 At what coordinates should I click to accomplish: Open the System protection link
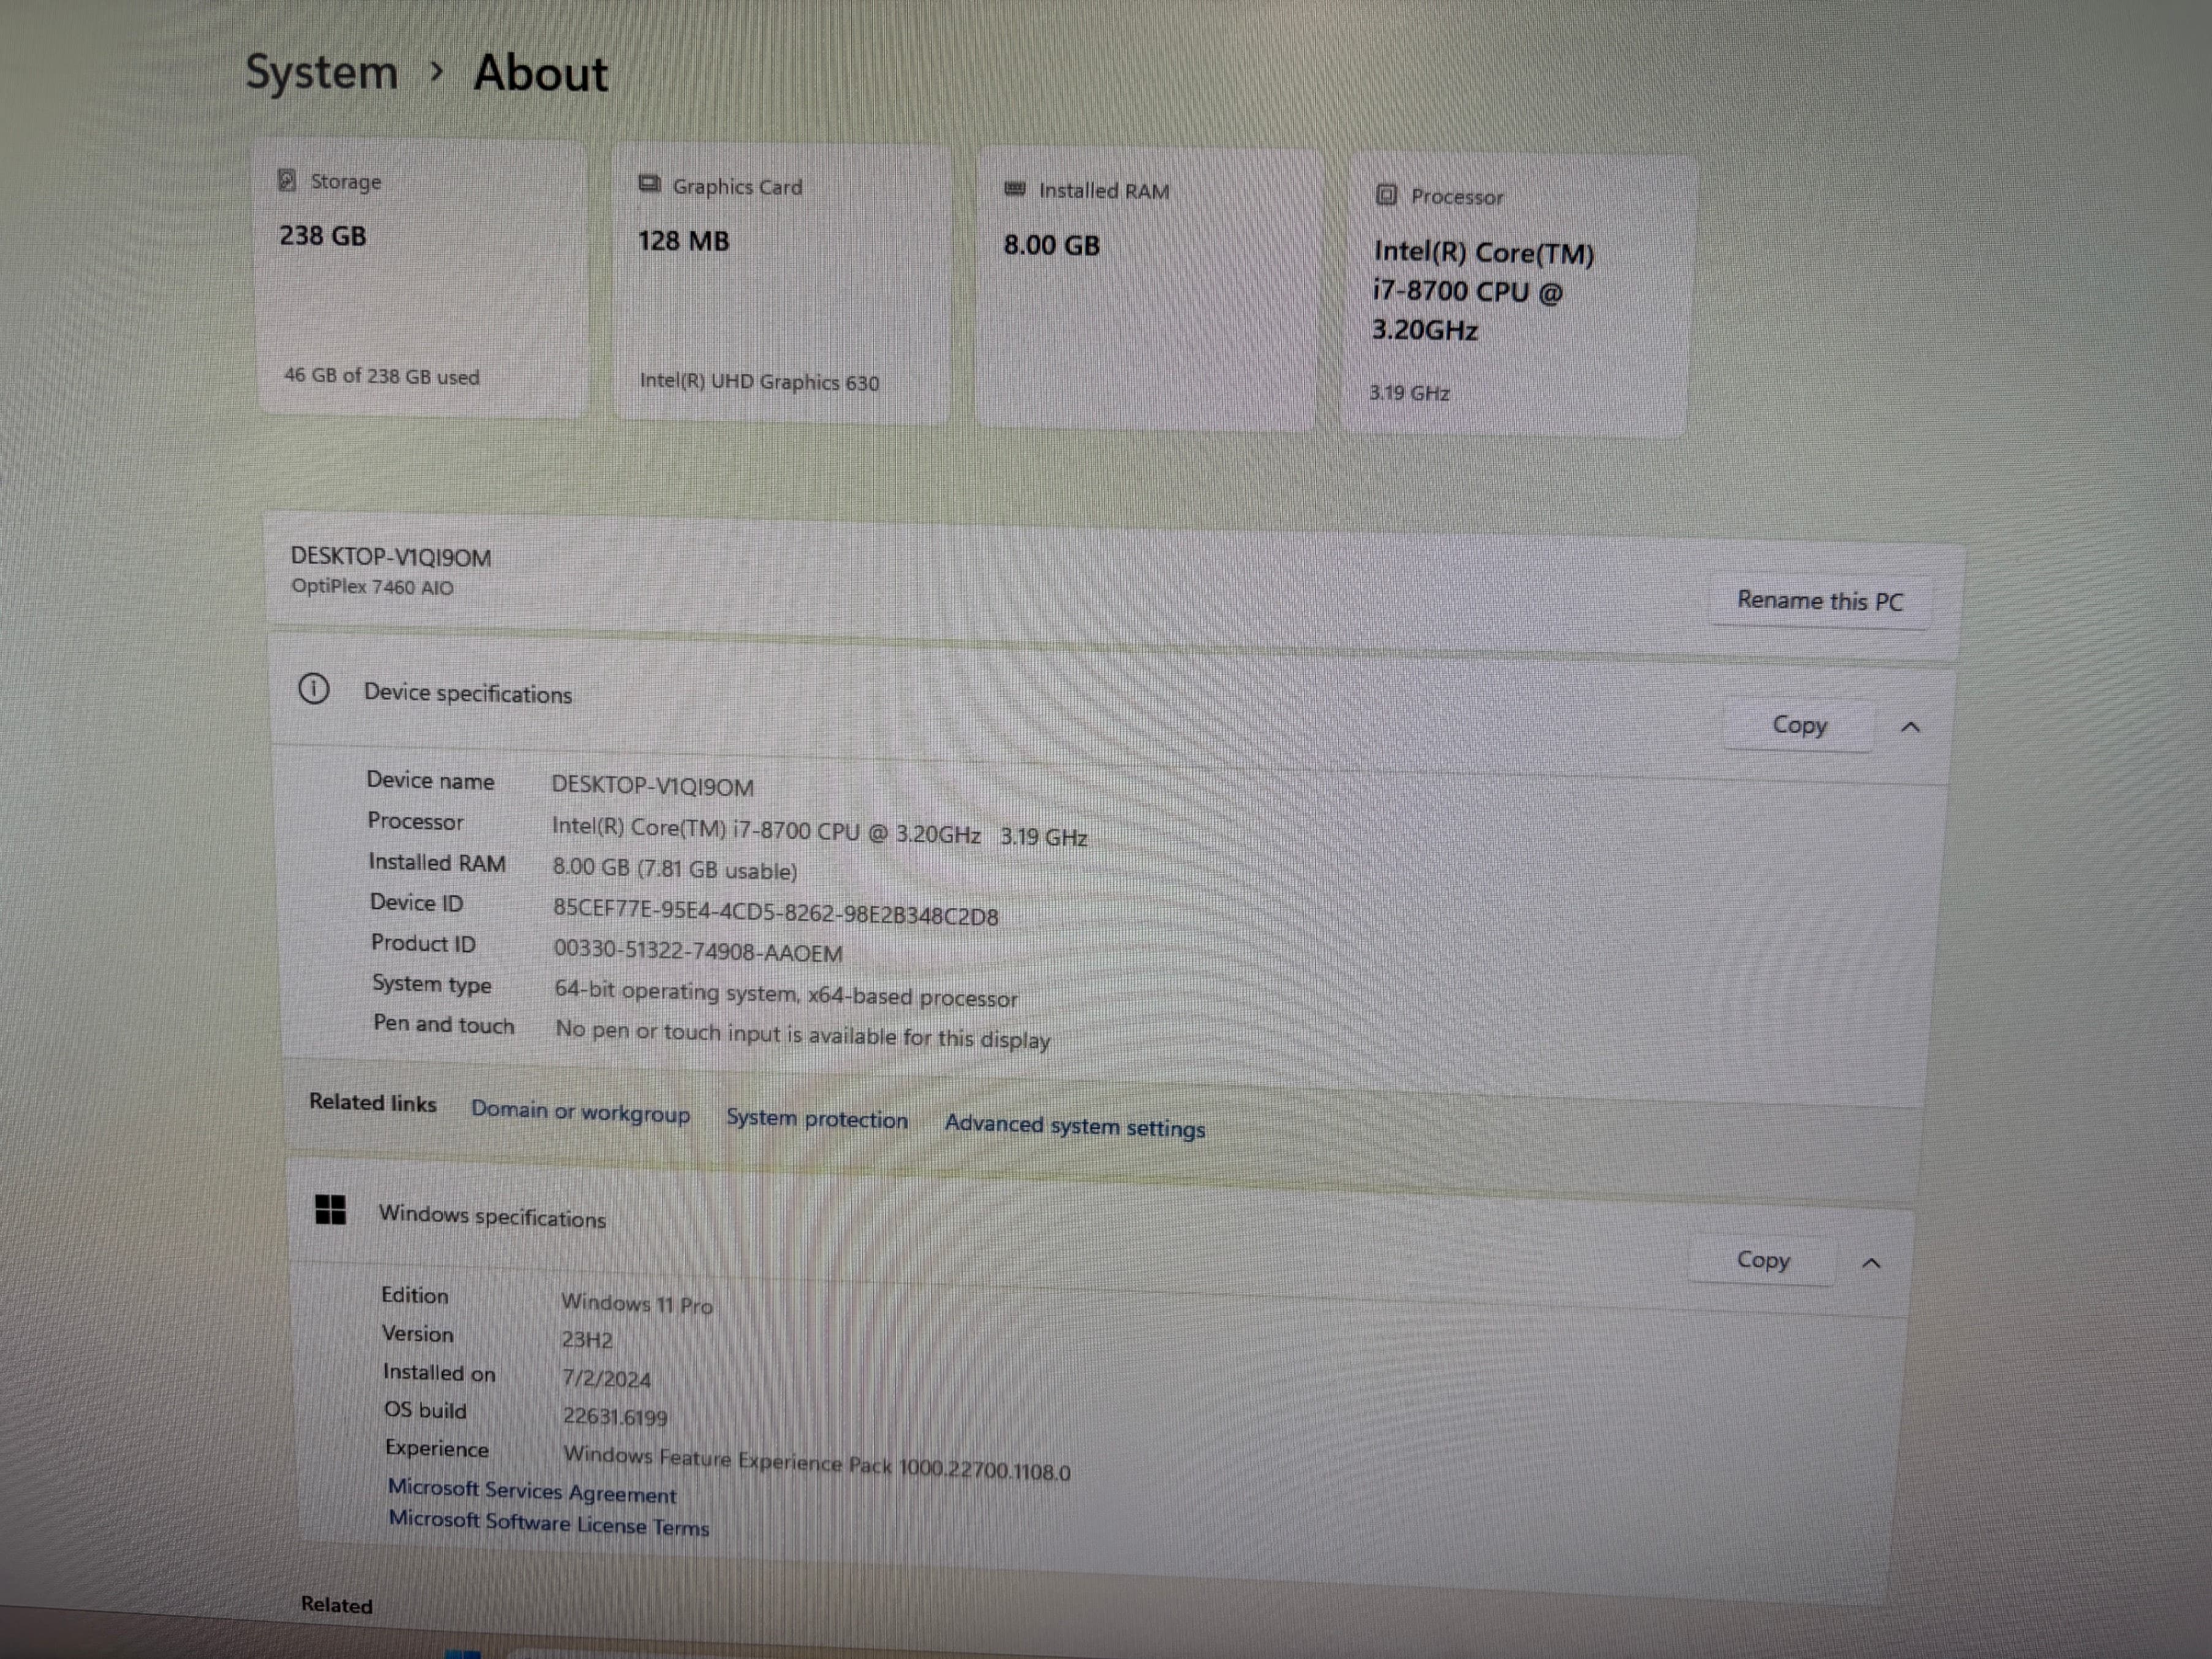(817, 1118)
